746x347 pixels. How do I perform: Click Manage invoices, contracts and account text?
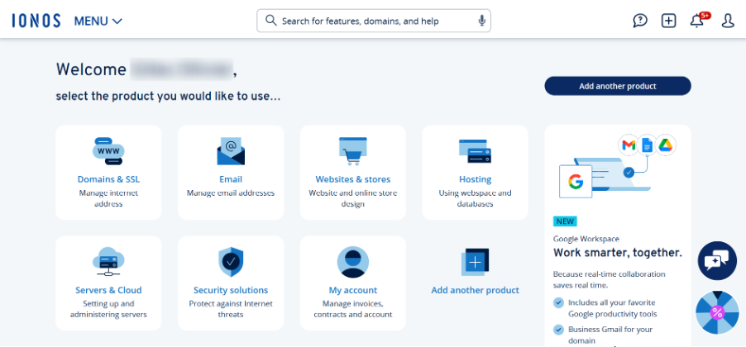tap(353, 310)
